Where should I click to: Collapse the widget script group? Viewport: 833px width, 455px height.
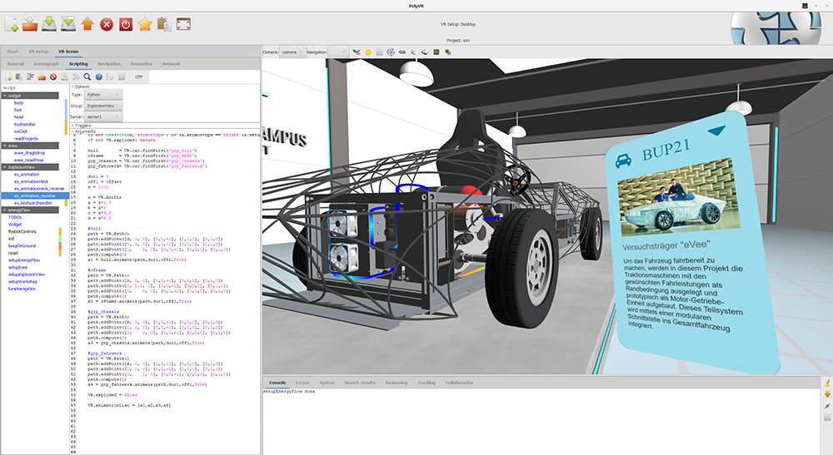[x=4, y=96]
